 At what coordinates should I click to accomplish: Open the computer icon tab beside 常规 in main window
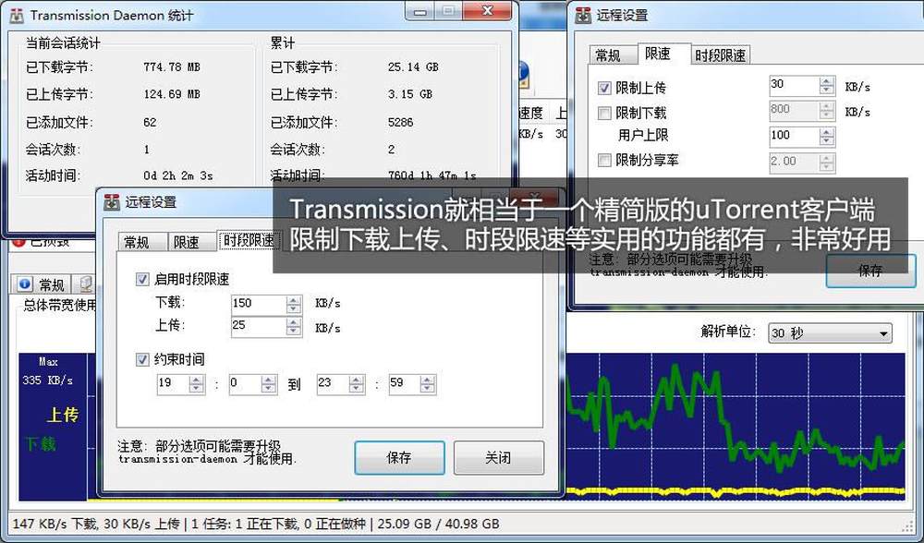tap(86, 284)
